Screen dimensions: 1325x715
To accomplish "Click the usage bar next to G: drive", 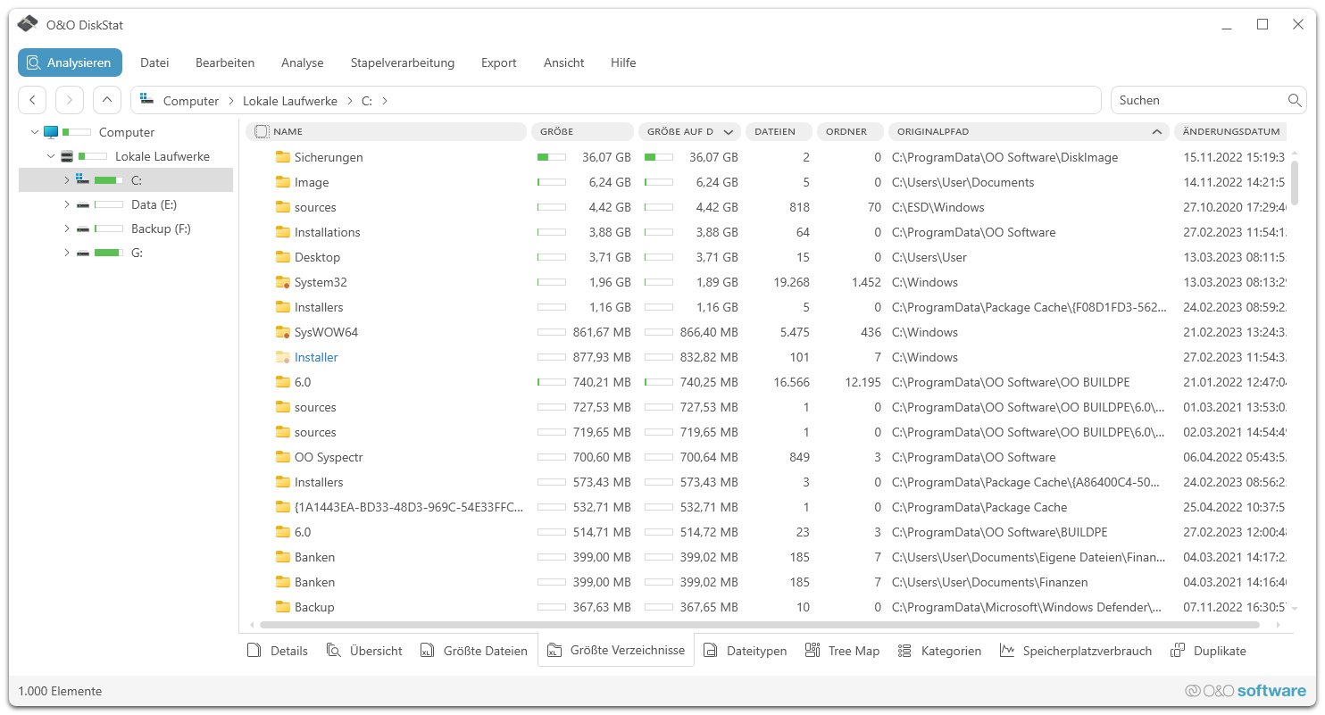I will pos(109,254).
